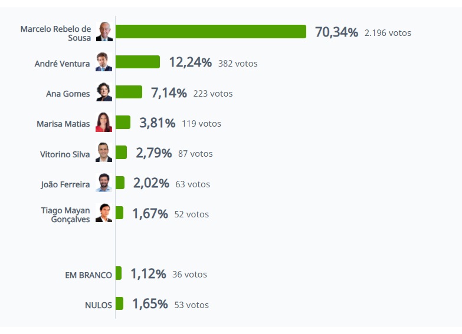Click the EM BRANCO label
This screenshot has height=334, width=462.
pos(88,275)
